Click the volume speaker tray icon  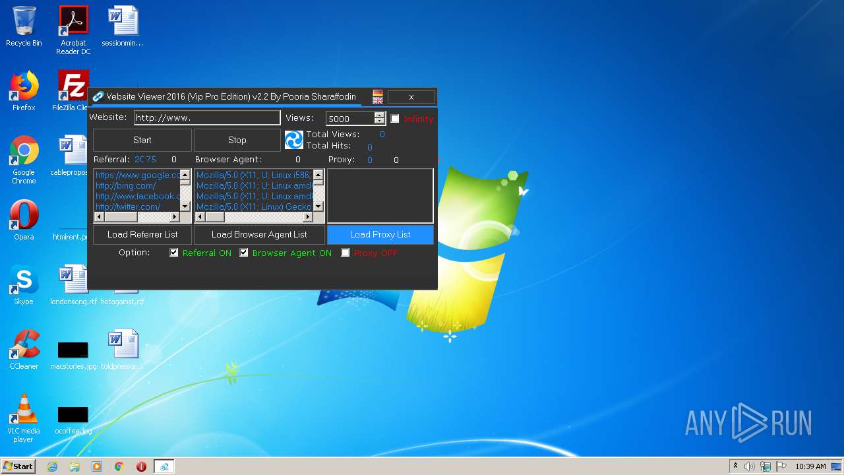(750, 466)
